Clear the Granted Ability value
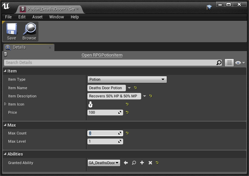This screenshot has height=176, width=249. 150,163
